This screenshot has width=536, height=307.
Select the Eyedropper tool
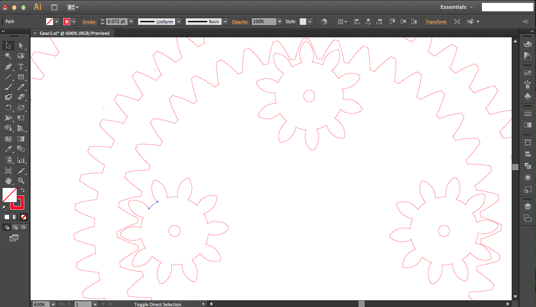[x=8, y=149]
